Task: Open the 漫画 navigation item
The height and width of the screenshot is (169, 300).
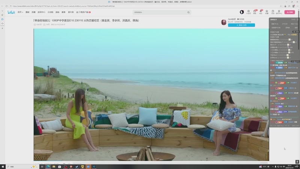Action: pos(57,12)
